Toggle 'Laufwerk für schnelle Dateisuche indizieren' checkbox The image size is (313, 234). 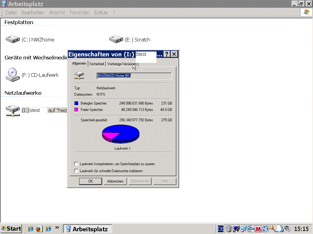click(x=76, y=171)
